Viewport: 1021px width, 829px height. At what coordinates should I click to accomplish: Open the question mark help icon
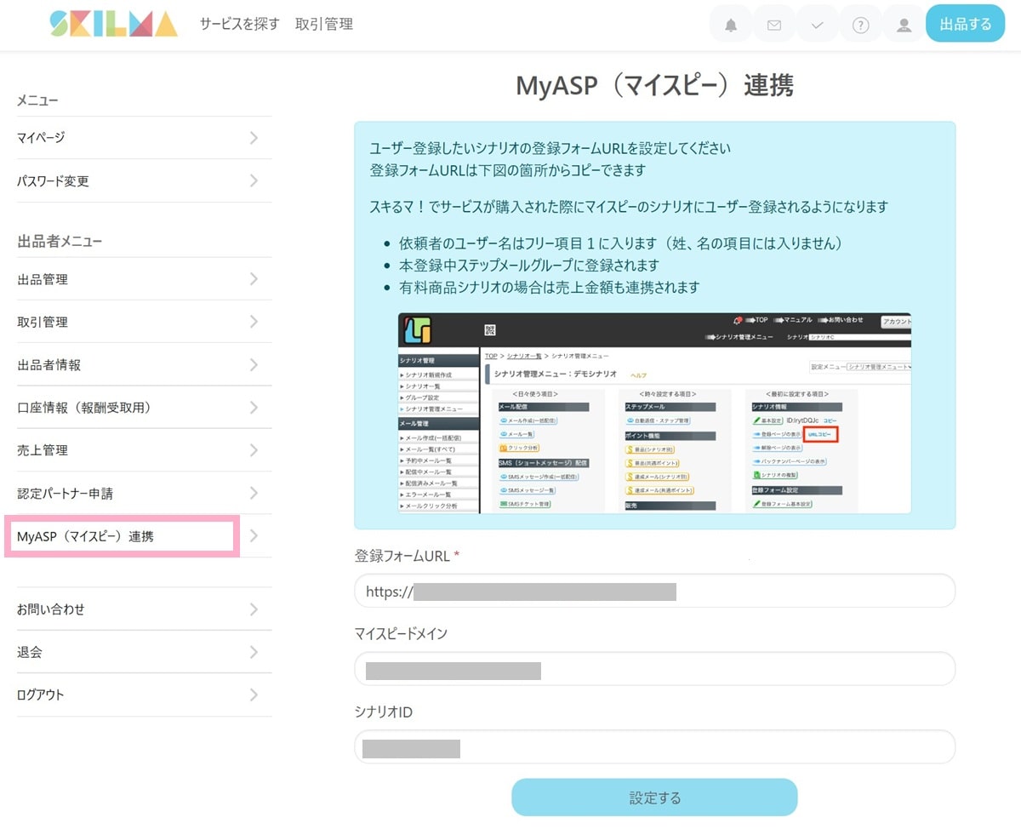[x=860, y=24]
